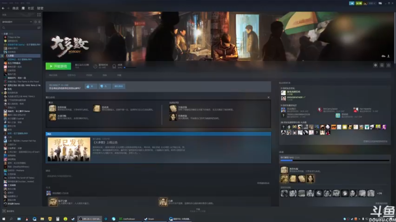The image size is (396, 222).
Task: Open the 社区 community tab
Action: point(31,8)
